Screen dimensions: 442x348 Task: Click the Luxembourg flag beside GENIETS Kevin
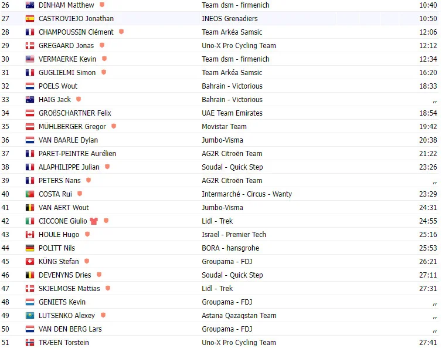click(x=29, y=302)
